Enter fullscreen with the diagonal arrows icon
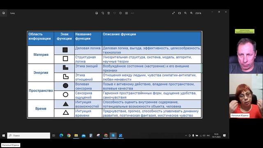 click(173, 13)
